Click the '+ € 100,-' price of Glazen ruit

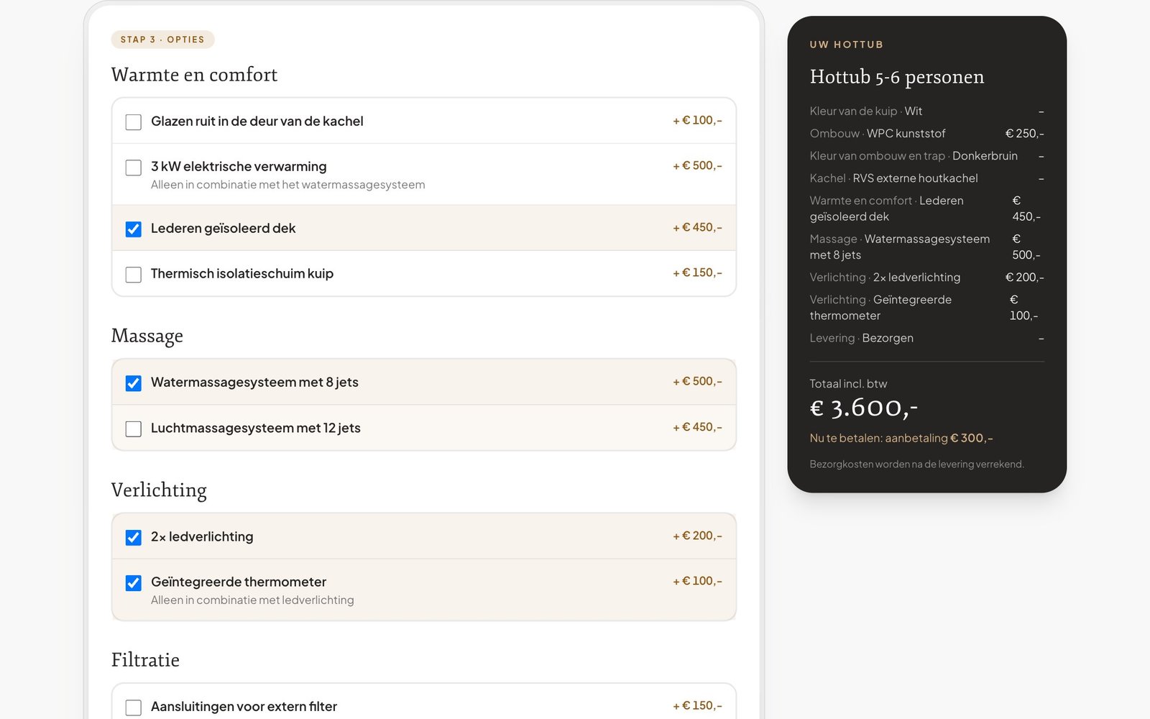pos(697,120)
